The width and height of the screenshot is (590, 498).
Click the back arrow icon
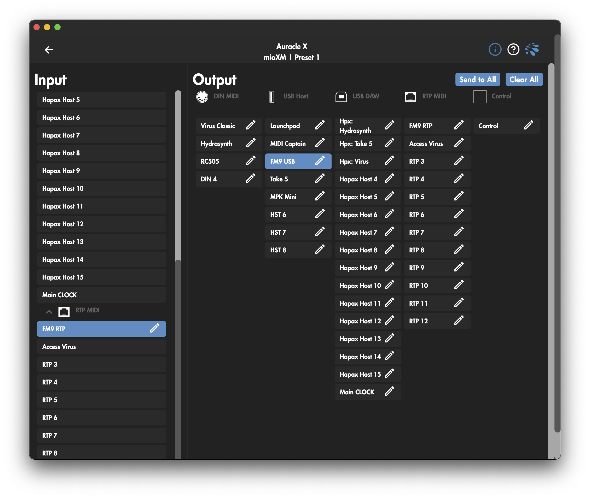[49, 50]
